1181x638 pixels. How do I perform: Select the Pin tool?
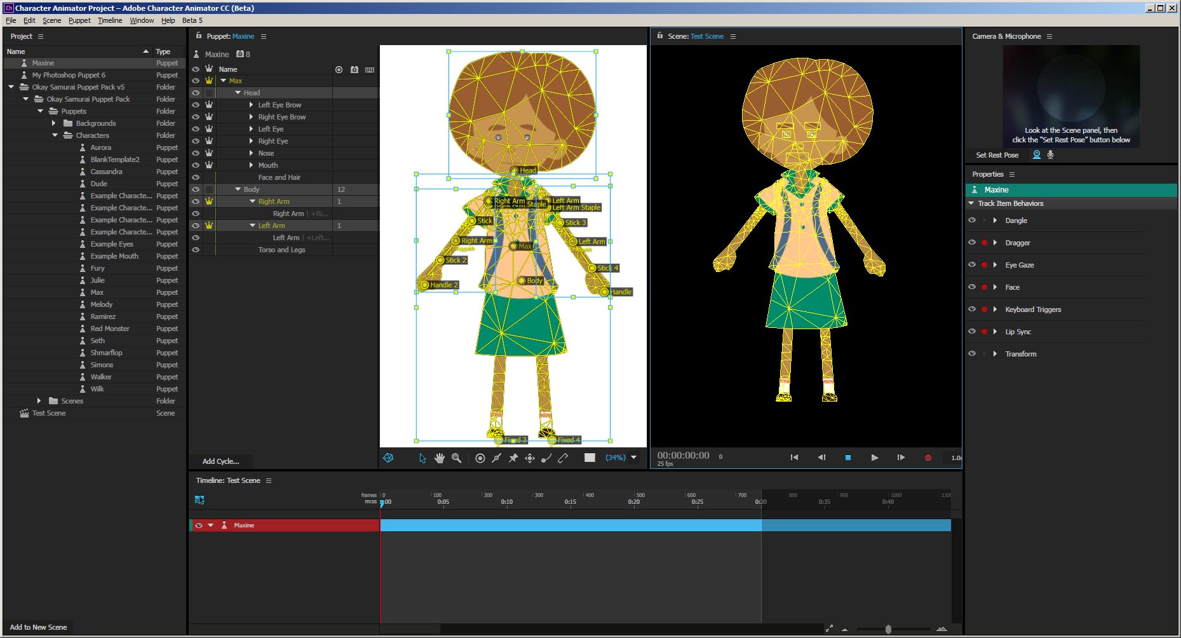point(513,458)
